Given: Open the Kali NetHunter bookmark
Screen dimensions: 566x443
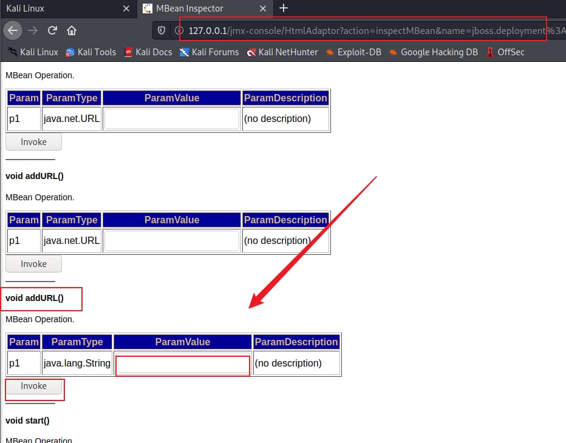Looking at the screenshot, I should click(282, 52).
